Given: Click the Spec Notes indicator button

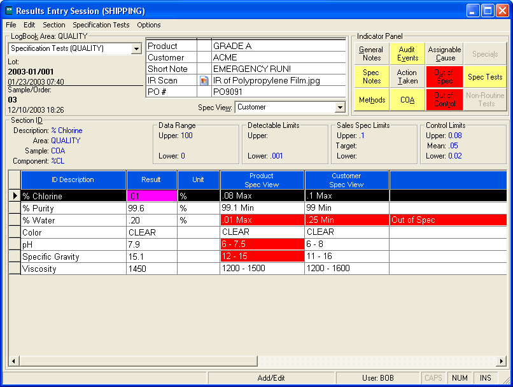Looking at the screenshot, I should point(372,76).
